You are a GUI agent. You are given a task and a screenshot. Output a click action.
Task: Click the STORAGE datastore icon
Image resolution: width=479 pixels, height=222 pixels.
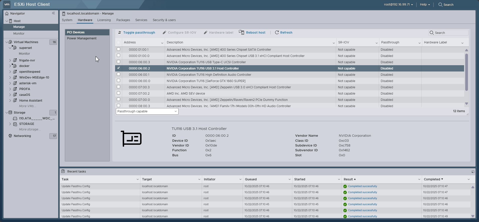[15, 124]
